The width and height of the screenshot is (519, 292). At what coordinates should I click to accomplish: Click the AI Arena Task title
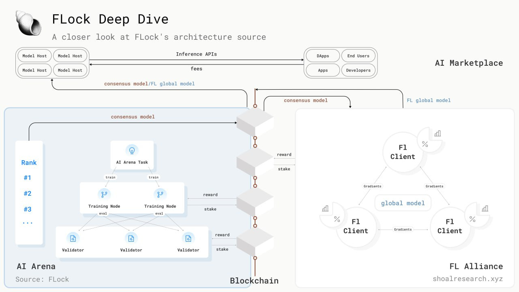tap(132, 162)
